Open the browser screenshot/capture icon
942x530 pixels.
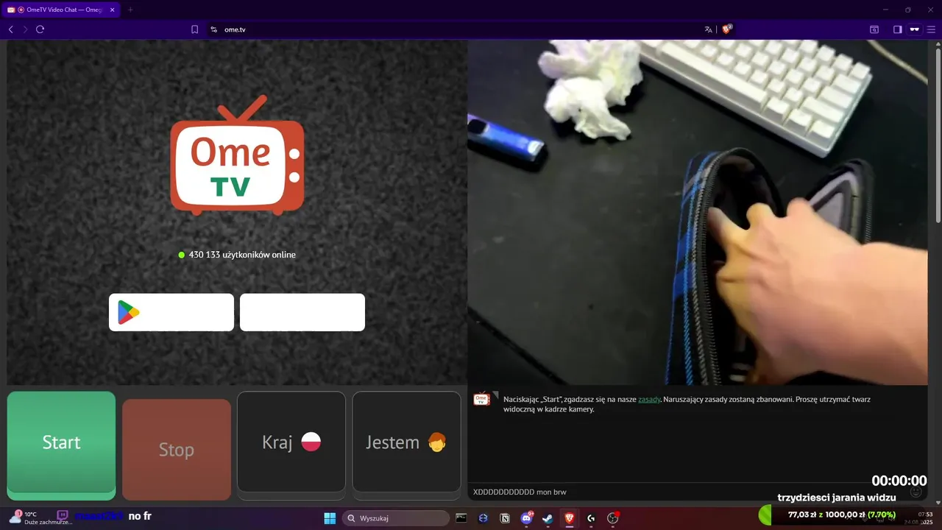[874, 29]
